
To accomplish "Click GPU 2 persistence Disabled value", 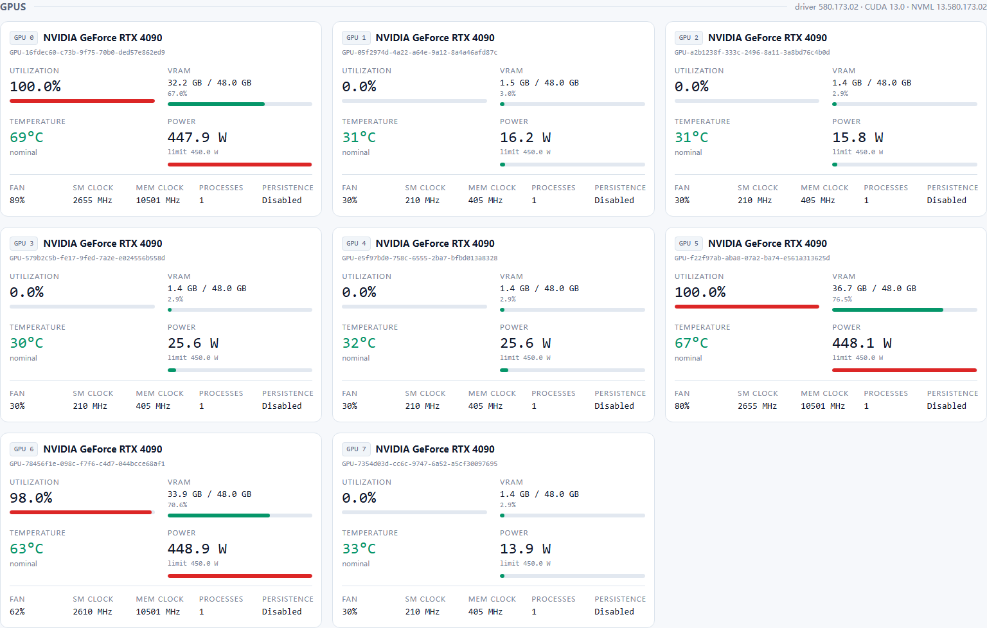I will (x=947, y=201).
